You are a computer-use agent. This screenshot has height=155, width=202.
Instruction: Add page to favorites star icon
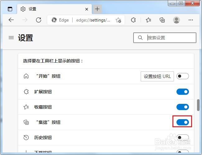click(118, 20)
